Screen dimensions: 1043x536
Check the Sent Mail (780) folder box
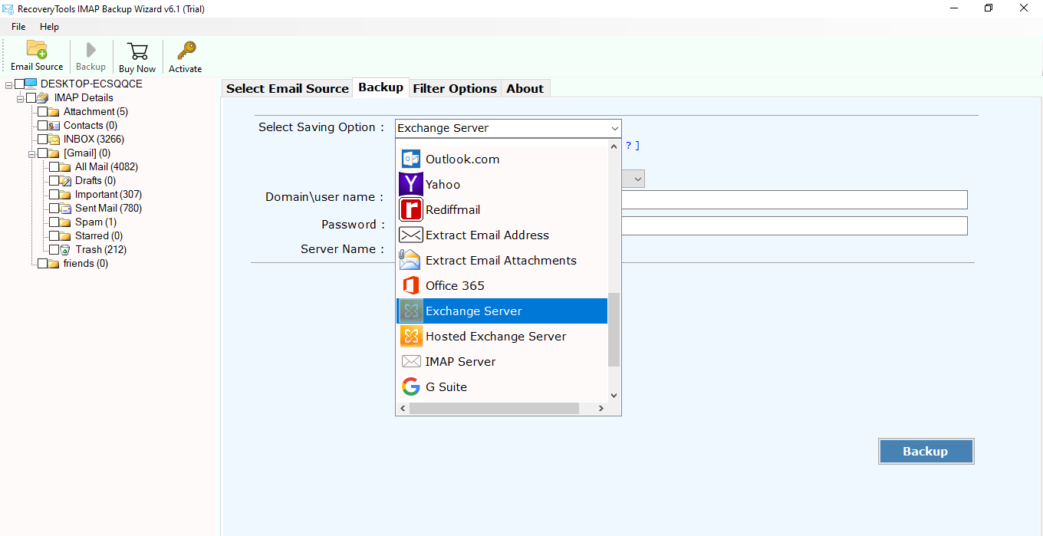point(54,209)
